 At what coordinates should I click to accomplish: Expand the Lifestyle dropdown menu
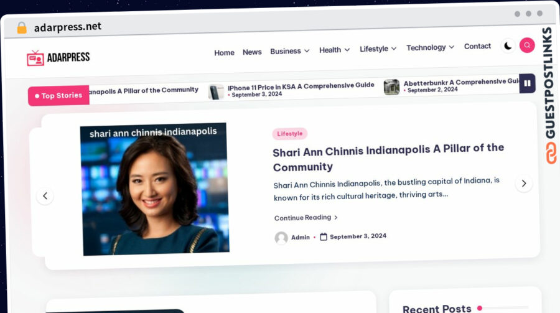[378, 49]
